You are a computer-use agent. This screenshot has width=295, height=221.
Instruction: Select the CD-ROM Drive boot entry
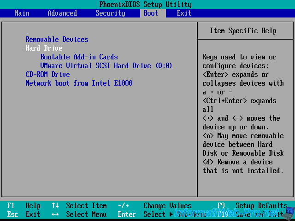coord(47,75)
